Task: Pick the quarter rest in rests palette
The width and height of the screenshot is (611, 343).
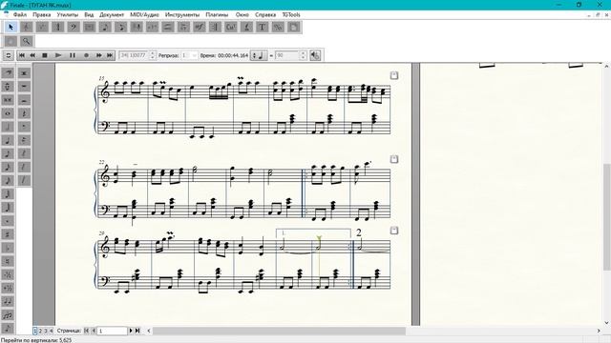Action: 24,113
